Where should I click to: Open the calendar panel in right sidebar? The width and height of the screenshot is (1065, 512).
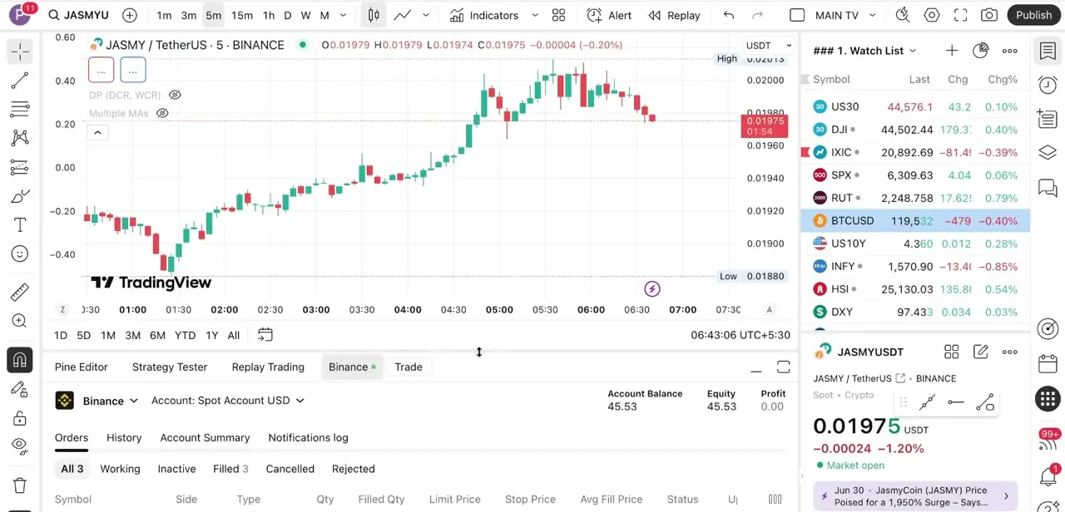(x=1048, y=364)
